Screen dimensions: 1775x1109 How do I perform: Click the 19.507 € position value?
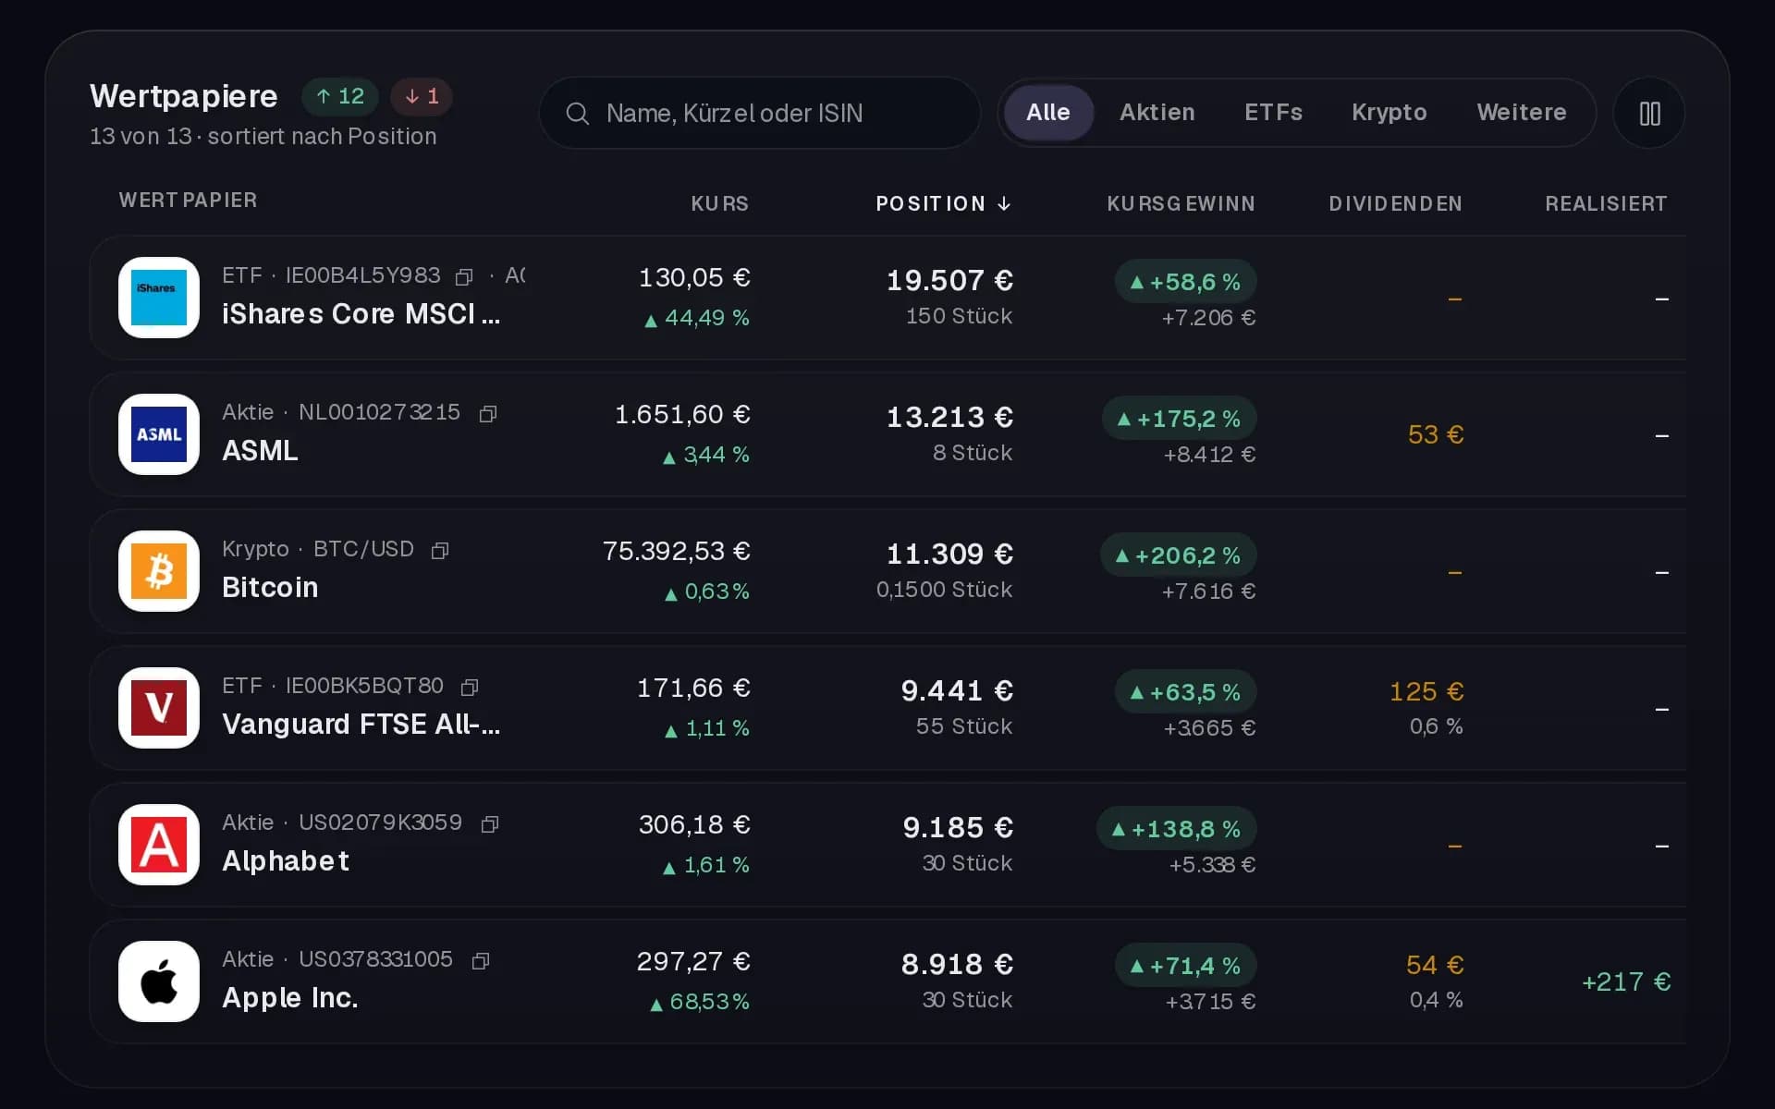pyautogui.click(x=949, y=280)
